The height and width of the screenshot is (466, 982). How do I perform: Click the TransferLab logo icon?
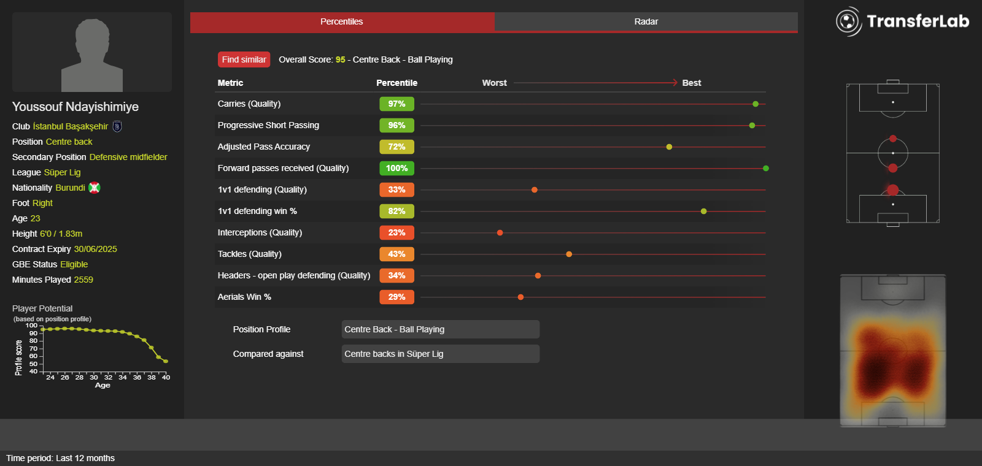point(849,21)
